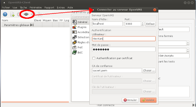Screen dimensions: 196x107
Task: Open the Accréditations tab with card icon
Action: coord(81,32)
